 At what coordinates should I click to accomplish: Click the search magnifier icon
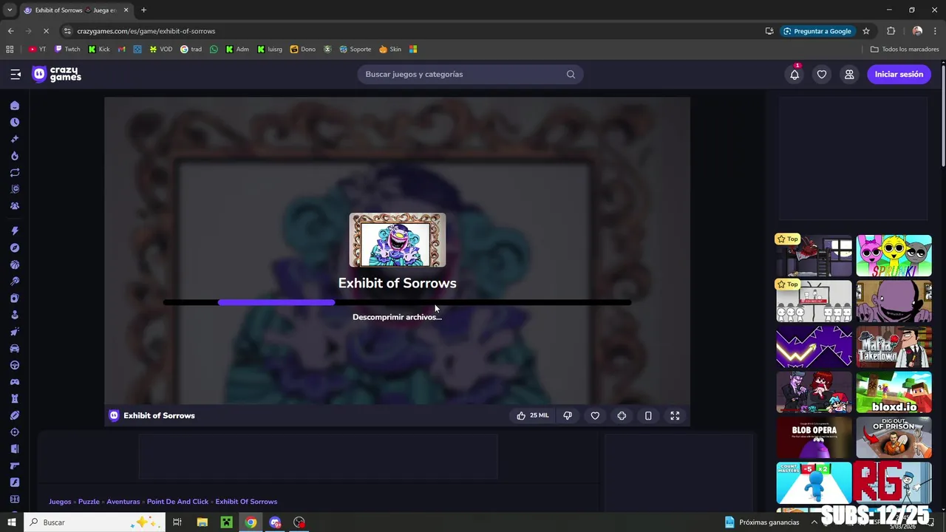click(571, 74)
